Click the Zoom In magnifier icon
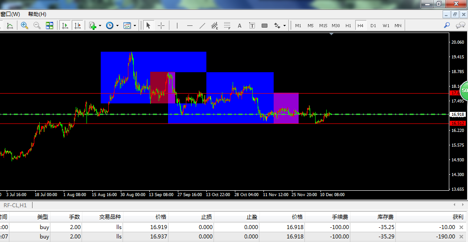This screenshot has width=468, height=242. (x=25, y=25)
